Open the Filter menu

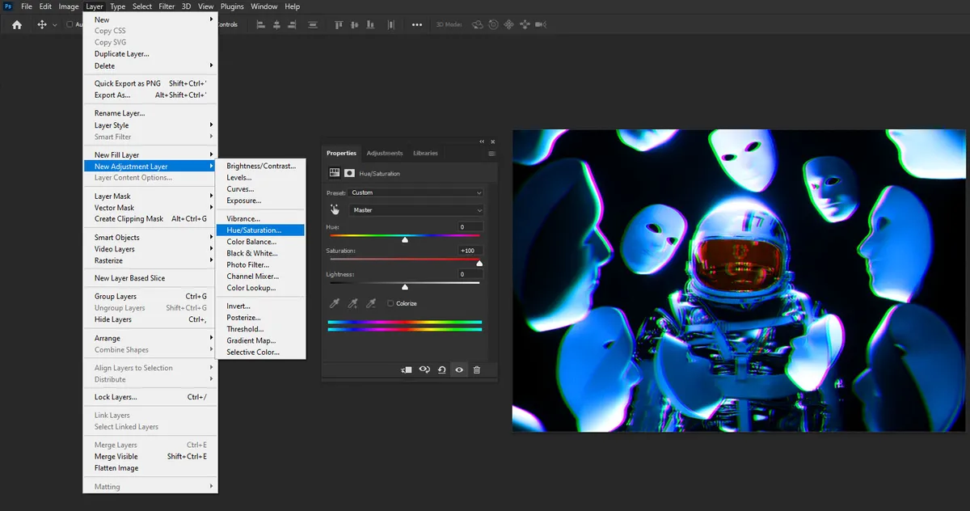[x=167, y=6]
